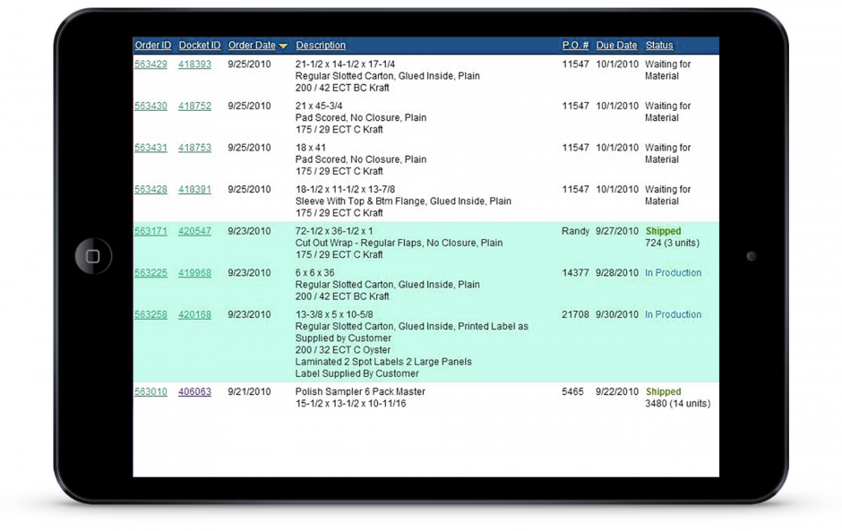Open docket 420168 link
This screenshot has height=531, width=842.
coord(194,315)
